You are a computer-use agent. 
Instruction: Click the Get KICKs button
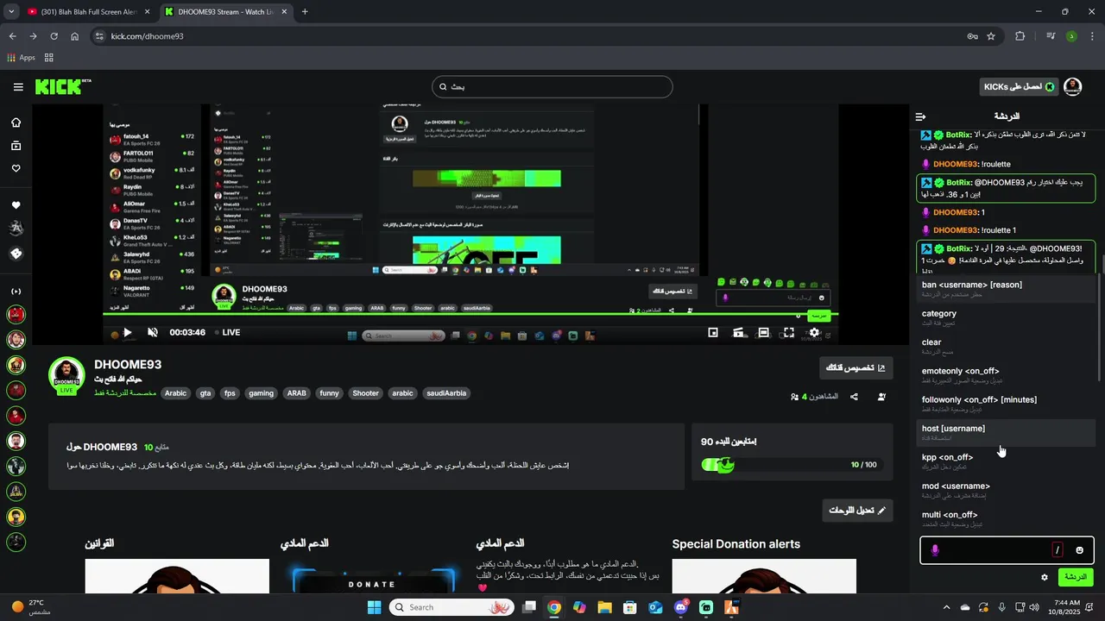(1020, 87)
